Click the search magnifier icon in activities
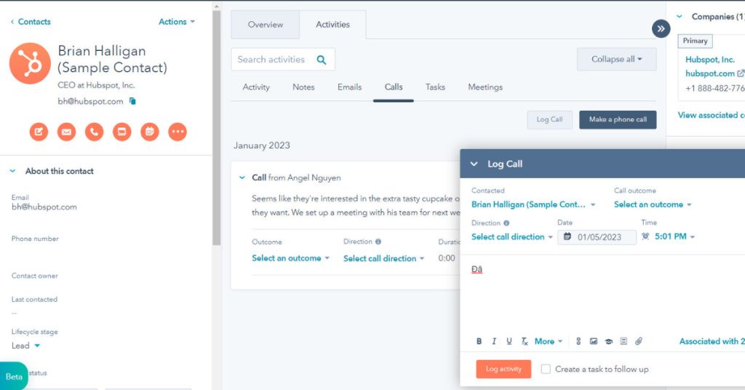 [322, 60]
